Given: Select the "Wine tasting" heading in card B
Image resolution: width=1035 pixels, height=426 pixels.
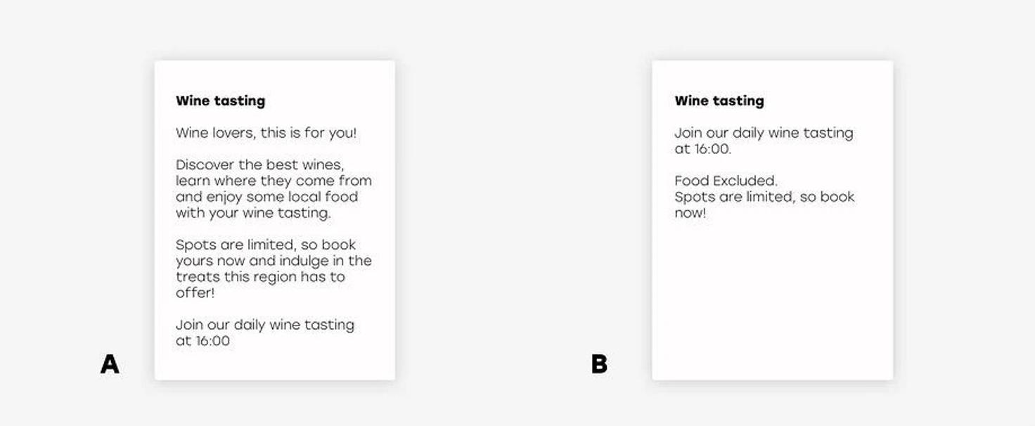Looking at the screenshot, I should (x=719, y=101).
